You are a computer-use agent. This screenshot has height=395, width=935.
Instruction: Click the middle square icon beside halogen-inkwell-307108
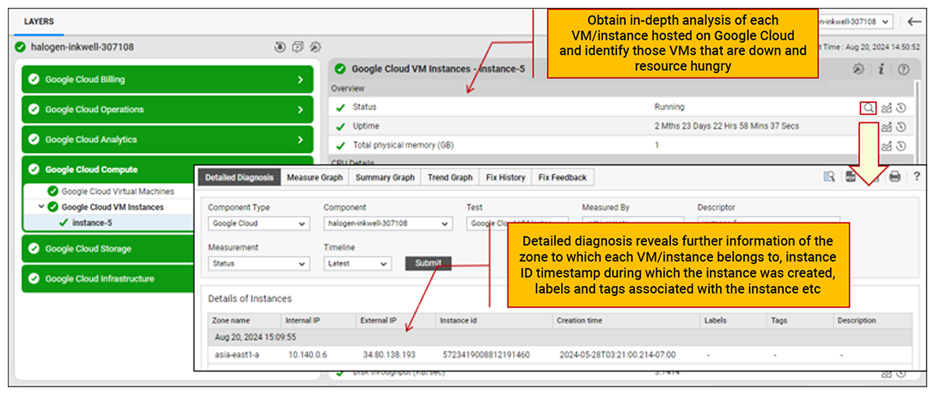pos(298,47)
